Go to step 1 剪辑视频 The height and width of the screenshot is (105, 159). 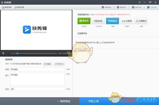pyautogui.click(x=106, y=7)
